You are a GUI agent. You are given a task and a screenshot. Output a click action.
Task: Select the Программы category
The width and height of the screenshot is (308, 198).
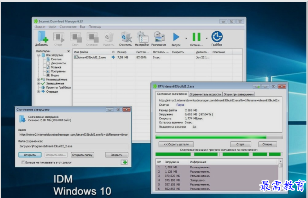(58, 72)
